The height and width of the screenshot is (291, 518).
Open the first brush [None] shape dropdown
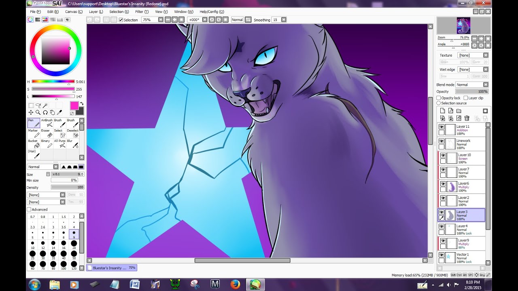pyautogui.click(x=62, y=195)
